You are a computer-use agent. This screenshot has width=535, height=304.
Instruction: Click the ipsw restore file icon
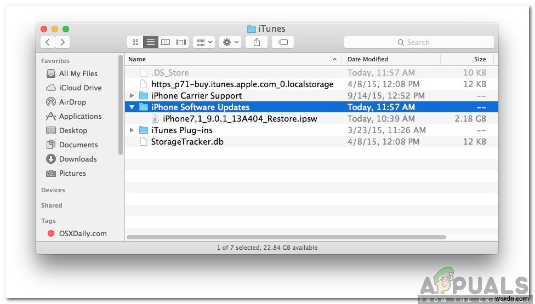coord(155,119)
